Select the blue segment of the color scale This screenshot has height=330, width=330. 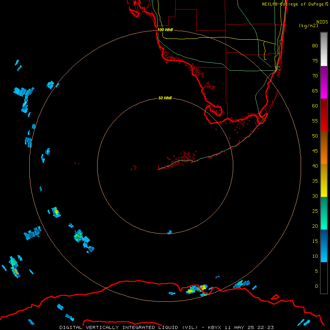point(324,246)
